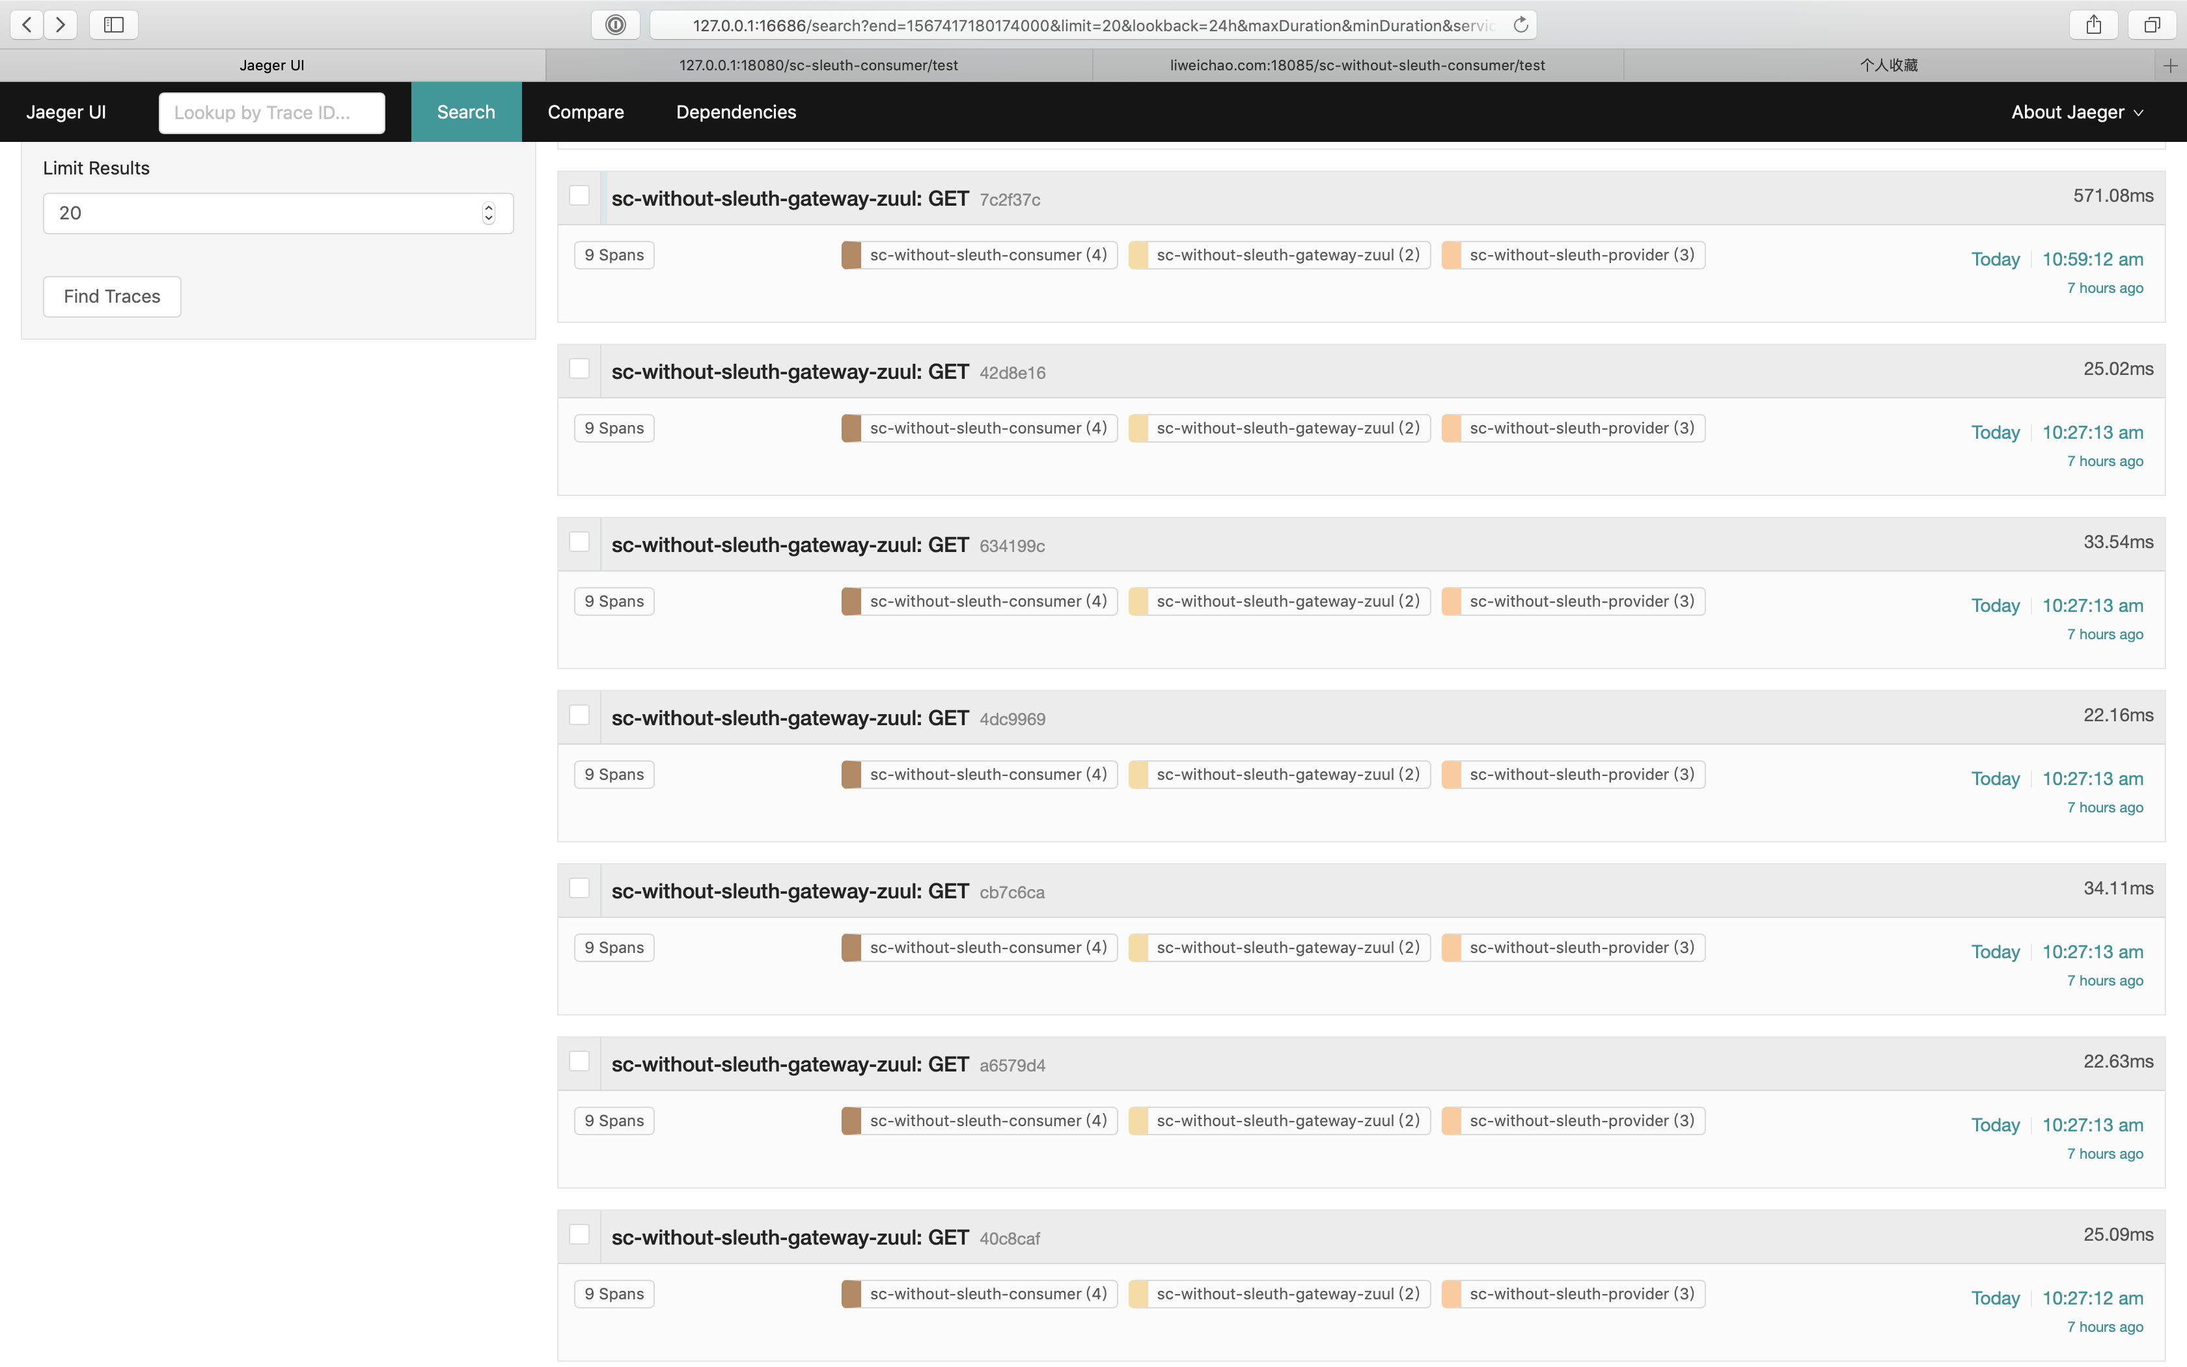
Task: Show the tab overview icon
Action: pyautogui.click(x=2152, y=25)
